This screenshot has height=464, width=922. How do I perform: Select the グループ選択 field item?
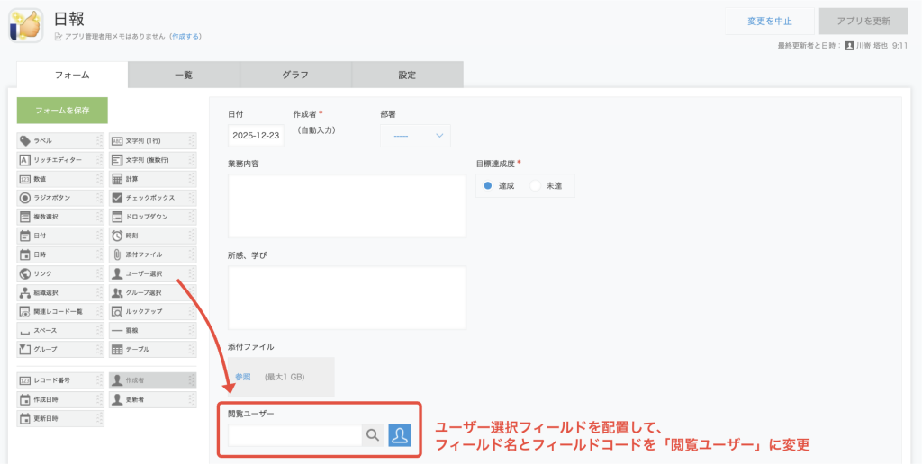153,292
